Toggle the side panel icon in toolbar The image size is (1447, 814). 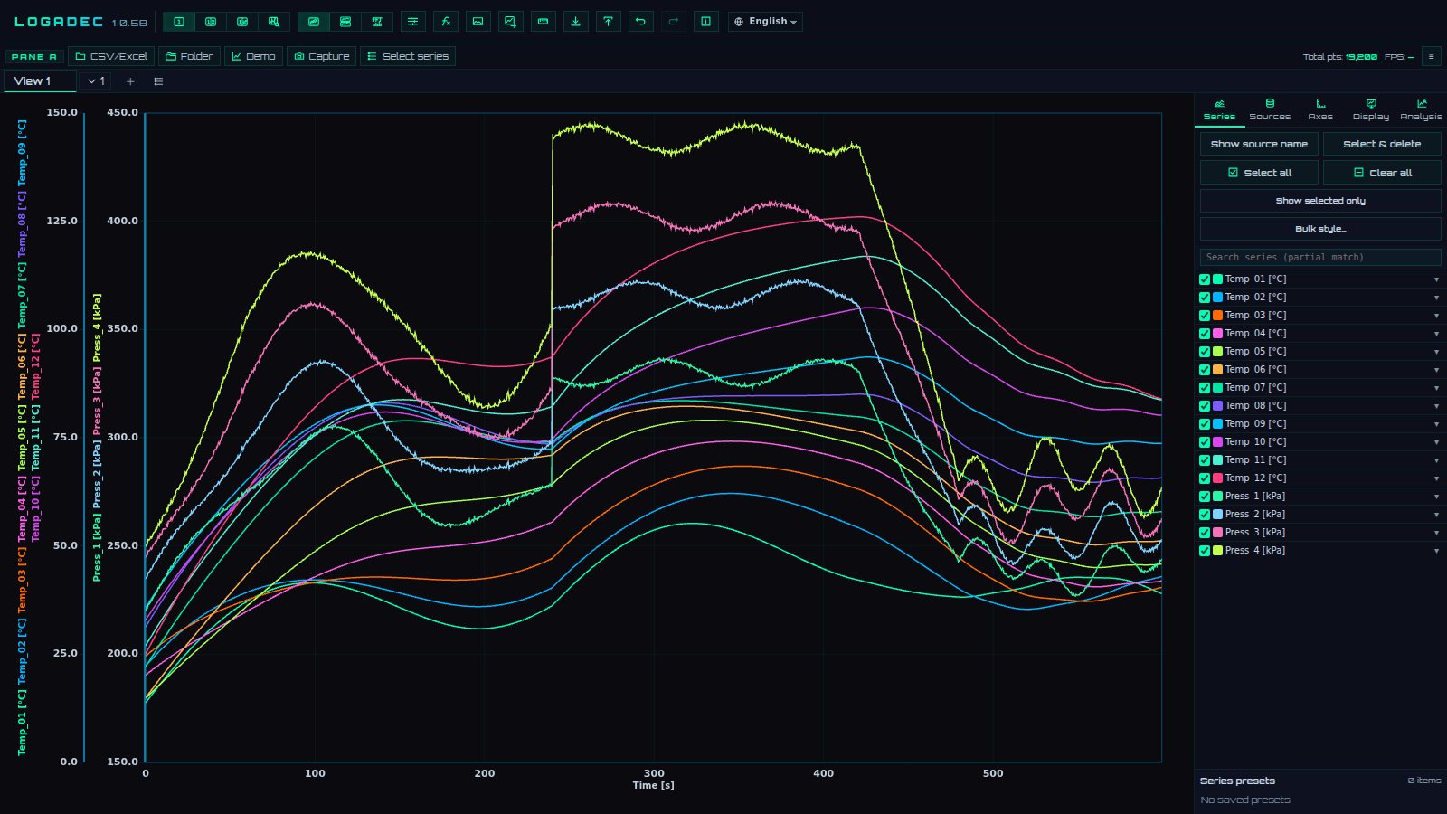[x=706, y=22]
